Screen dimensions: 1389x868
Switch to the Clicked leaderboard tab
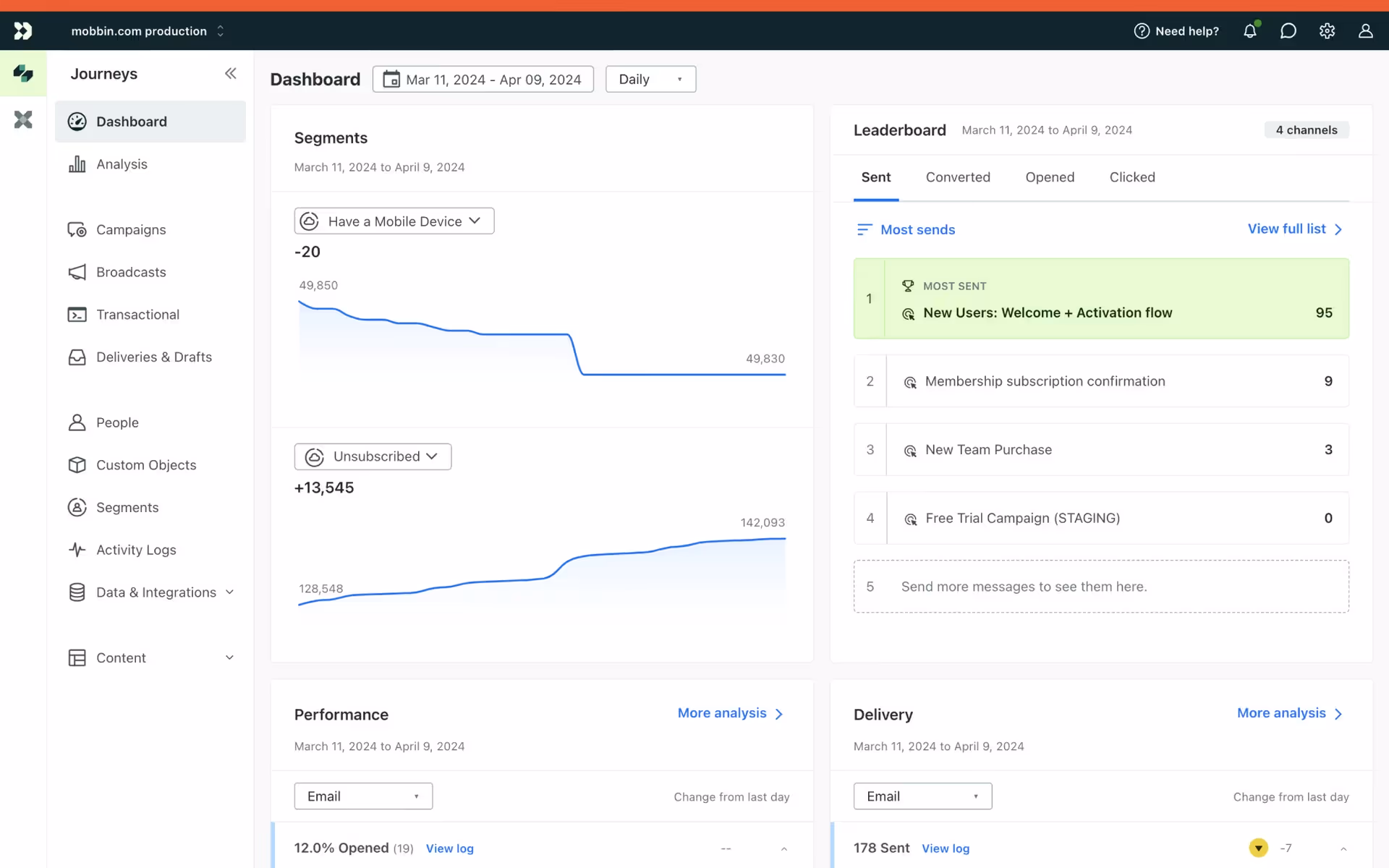click(x=1132, y=177)
